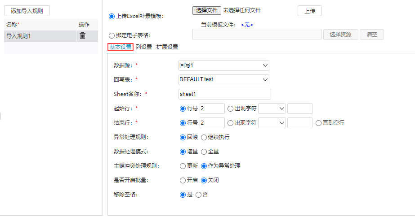Open 起始行 出现字符 dropdown
Viewport: 415px width, 217px height.
pos(272,108)
